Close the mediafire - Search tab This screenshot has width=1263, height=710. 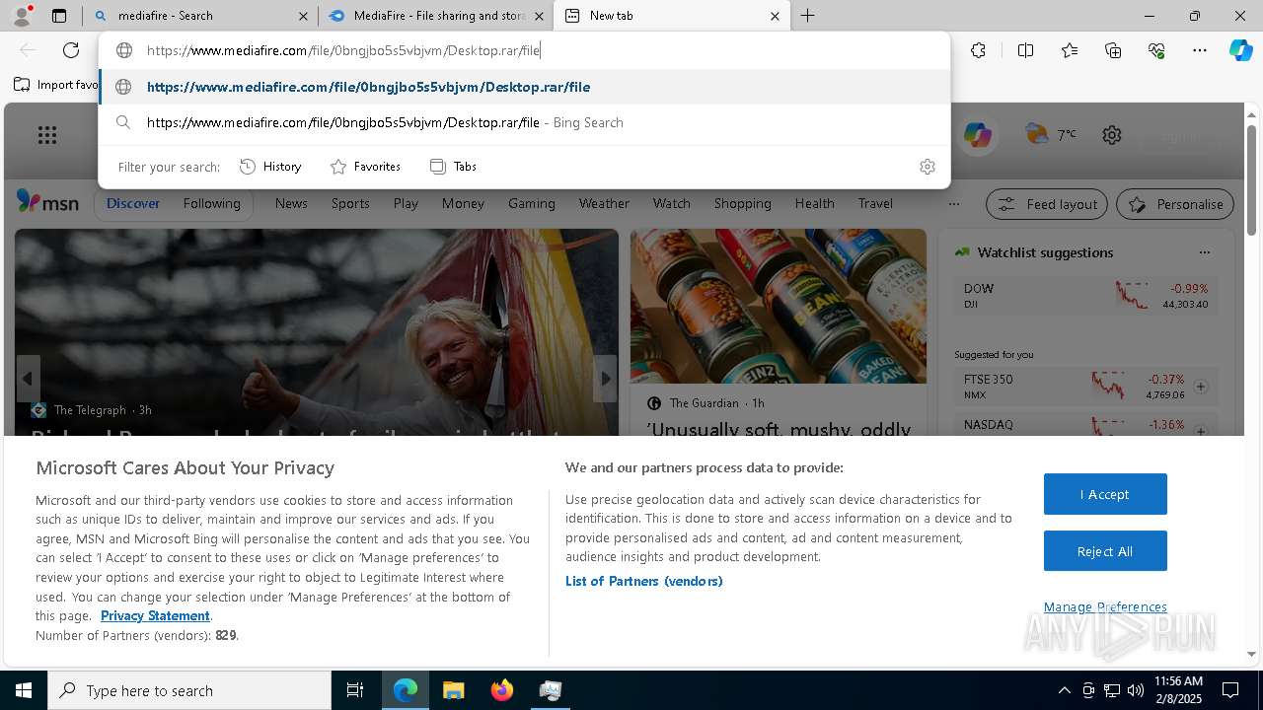pos(303,16)
